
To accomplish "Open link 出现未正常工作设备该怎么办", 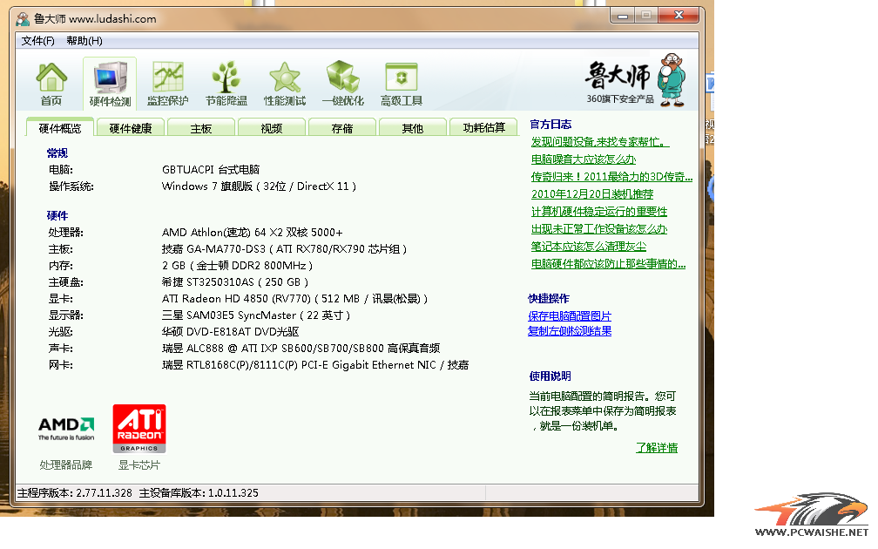I will 599,229.
